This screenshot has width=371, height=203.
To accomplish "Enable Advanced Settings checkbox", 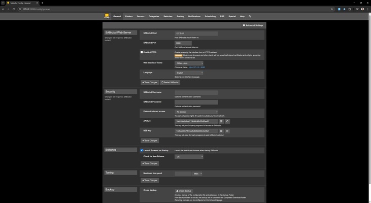I will (244, 25).
